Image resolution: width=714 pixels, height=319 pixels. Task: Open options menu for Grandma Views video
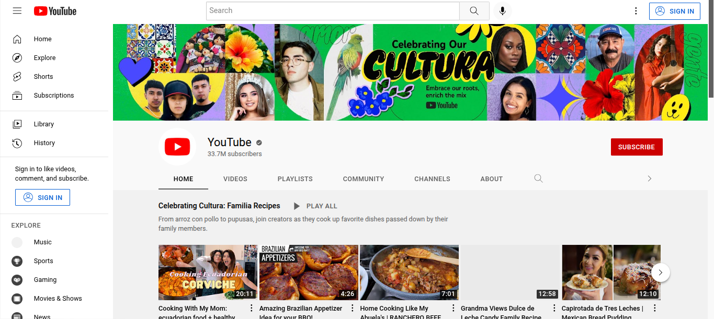click(554, 308)
